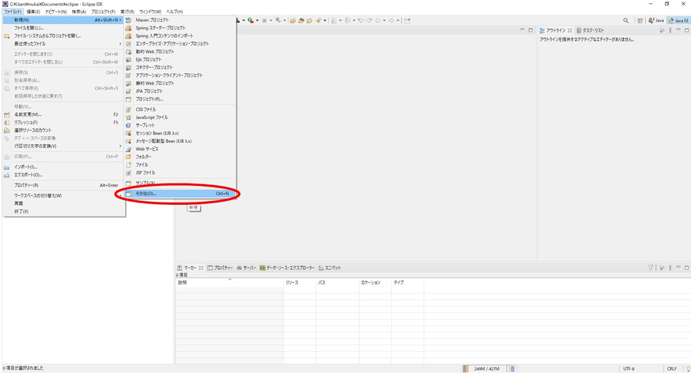
Task: Switch to the スニペット tab
Action: 330,268
